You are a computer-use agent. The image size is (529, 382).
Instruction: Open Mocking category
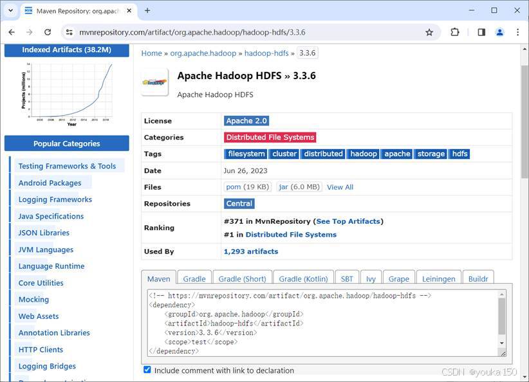[x=33, y=300]
